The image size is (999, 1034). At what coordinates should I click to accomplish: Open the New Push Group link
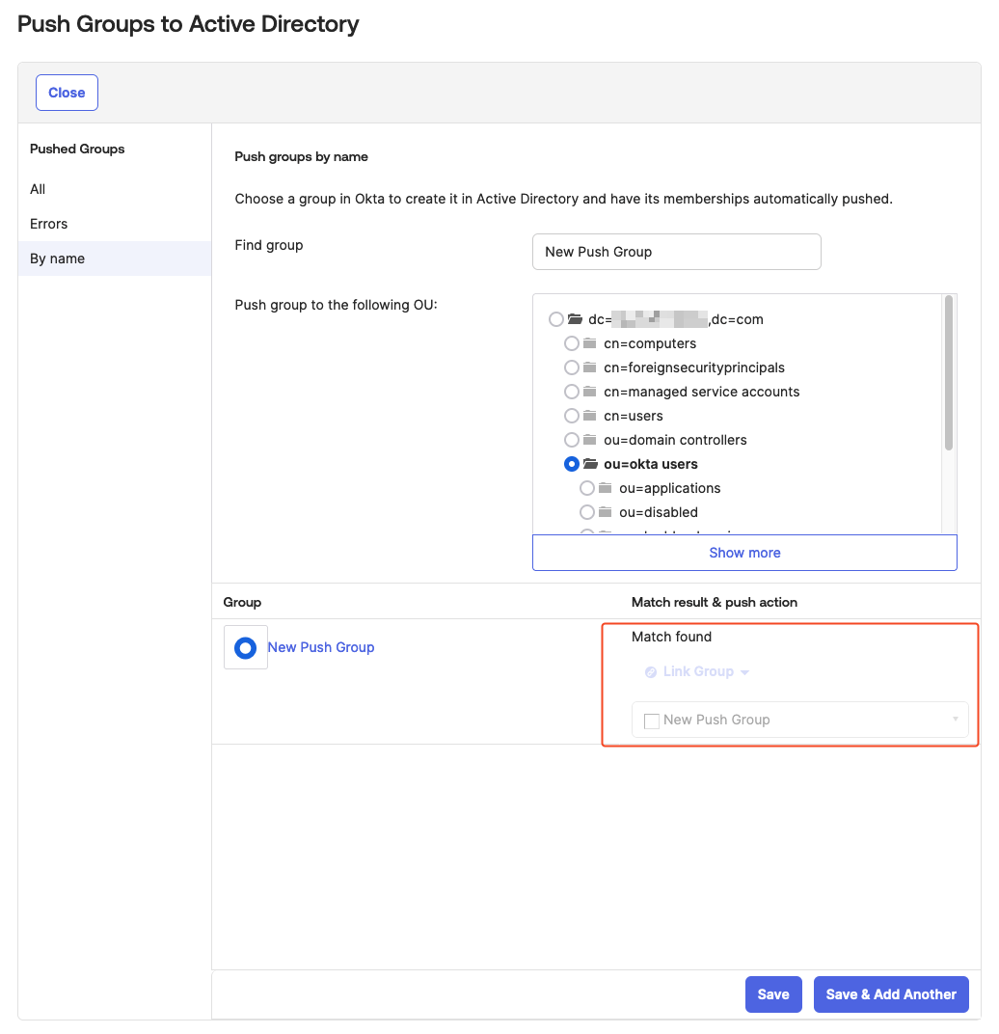[321, 647]
